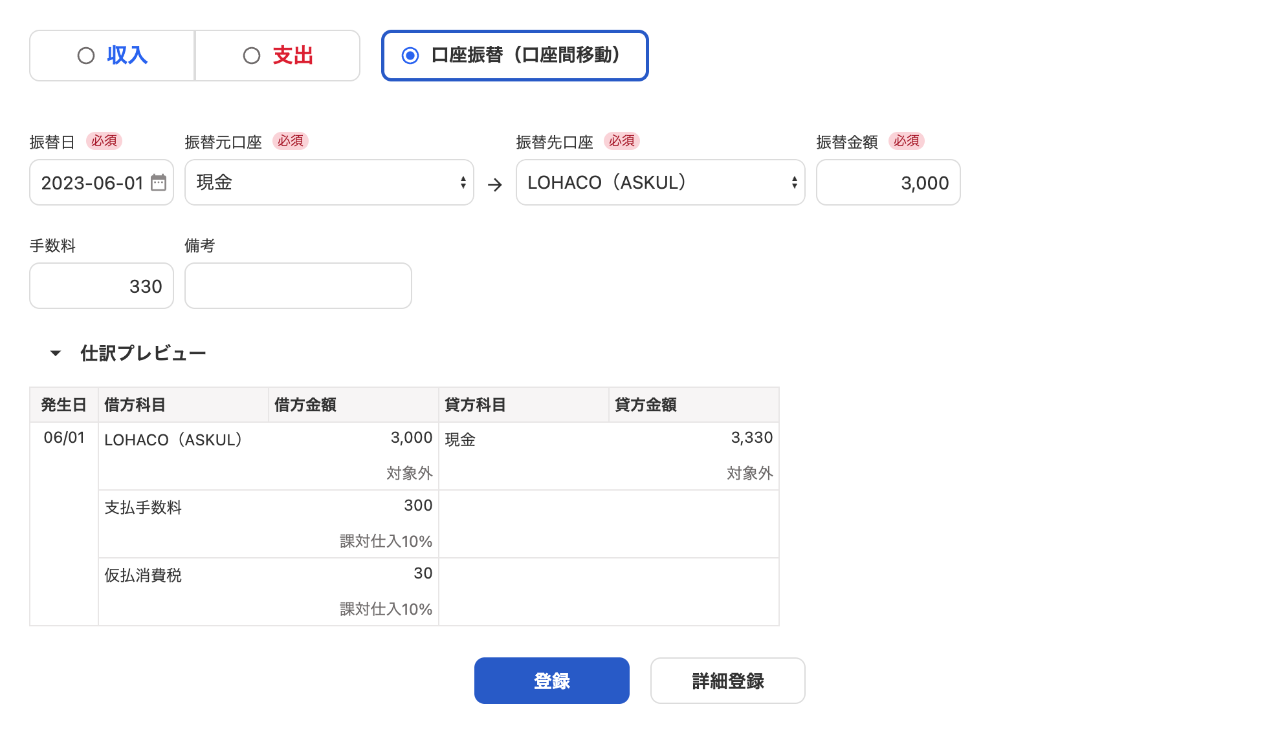Open the calendar icon in 振替日 field
The image size is (1280, 733).
coord(159,182)
